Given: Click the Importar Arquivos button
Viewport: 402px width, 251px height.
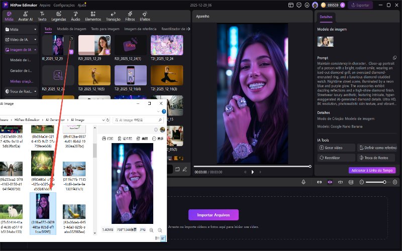Looking at the screenshot, I should click(213, 215).
